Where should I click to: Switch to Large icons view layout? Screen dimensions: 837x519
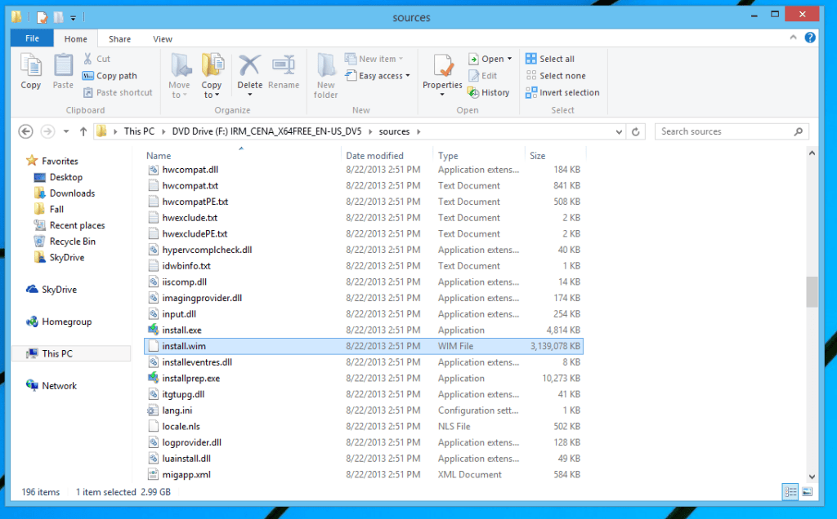coord(807,491)
